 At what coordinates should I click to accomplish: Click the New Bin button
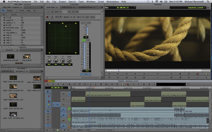(x=14, y=15)
